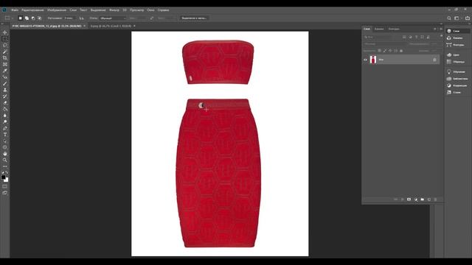Image resolution: width=472 pixels, height=265 pixels.
Task: Select the Path Selection tool
Action: click(5, 141)
